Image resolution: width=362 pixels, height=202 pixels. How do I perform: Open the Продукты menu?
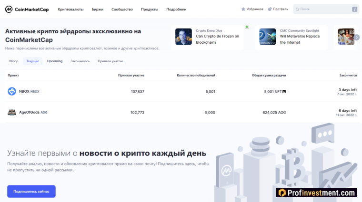point(150,10)
